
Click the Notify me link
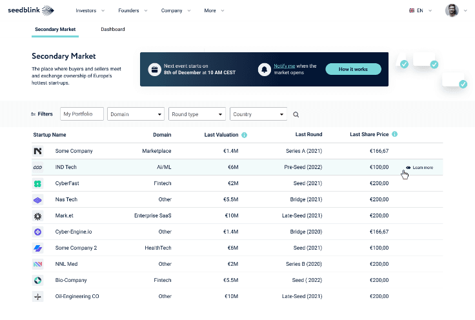[284, 66]
